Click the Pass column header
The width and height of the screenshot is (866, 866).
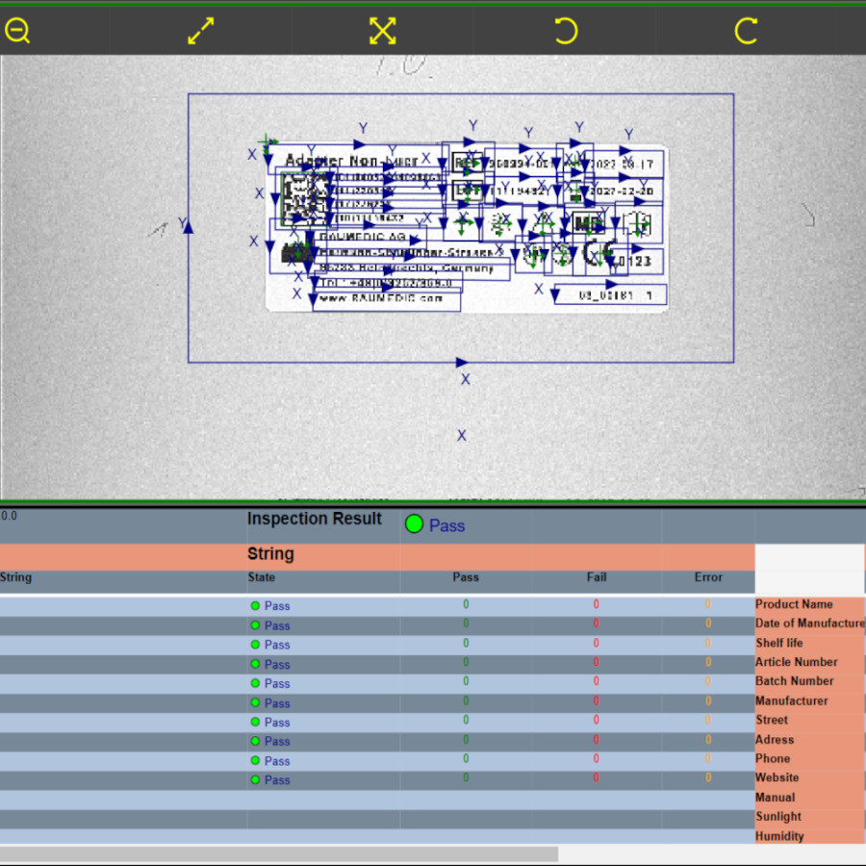(466, 577)
